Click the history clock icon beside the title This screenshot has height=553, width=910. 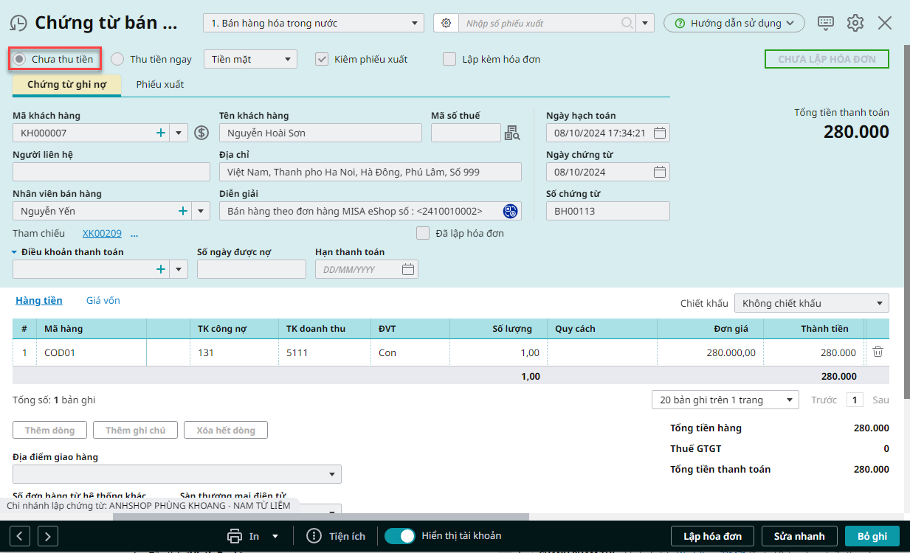pos(18,23)
